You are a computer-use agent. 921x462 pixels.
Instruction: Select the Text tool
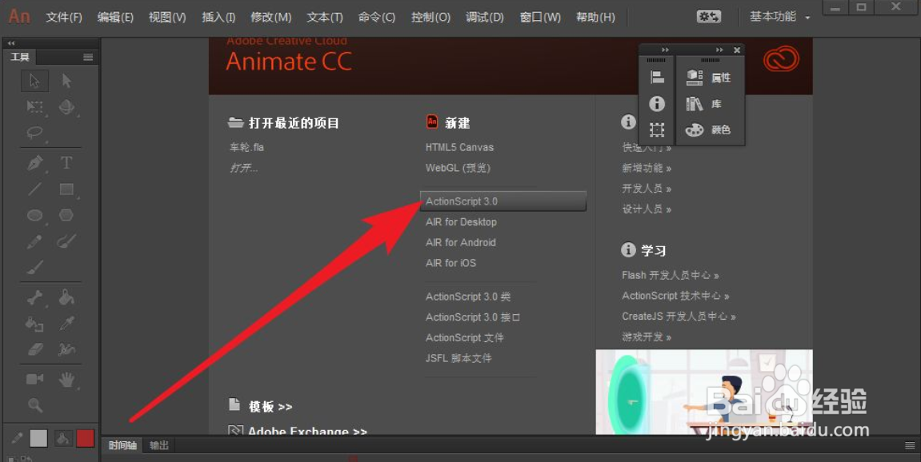66,162
